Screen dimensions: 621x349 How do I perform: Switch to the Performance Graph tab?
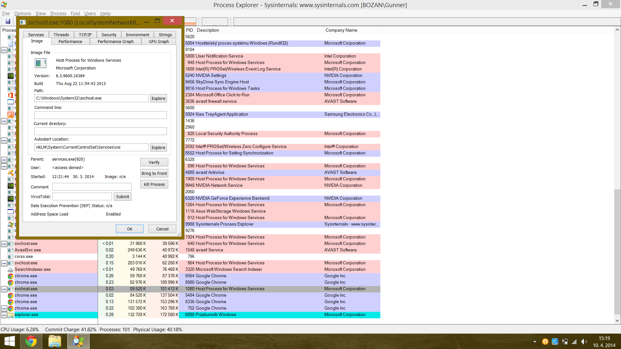tap(115, 41)
